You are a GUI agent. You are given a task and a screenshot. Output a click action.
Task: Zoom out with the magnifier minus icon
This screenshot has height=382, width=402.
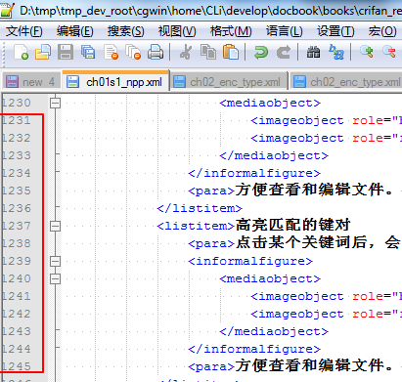389,52
